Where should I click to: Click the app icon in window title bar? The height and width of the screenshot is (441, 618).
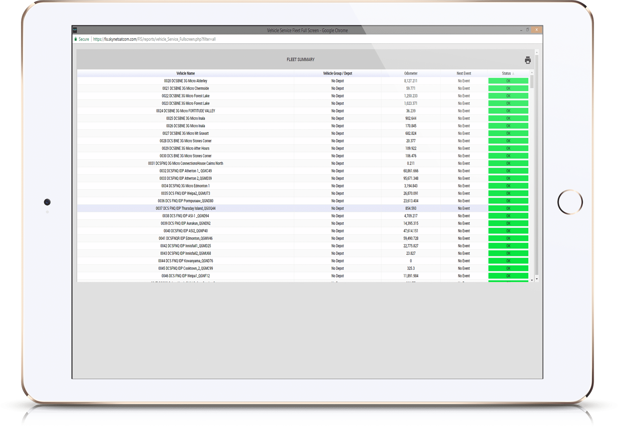point(75,30)
